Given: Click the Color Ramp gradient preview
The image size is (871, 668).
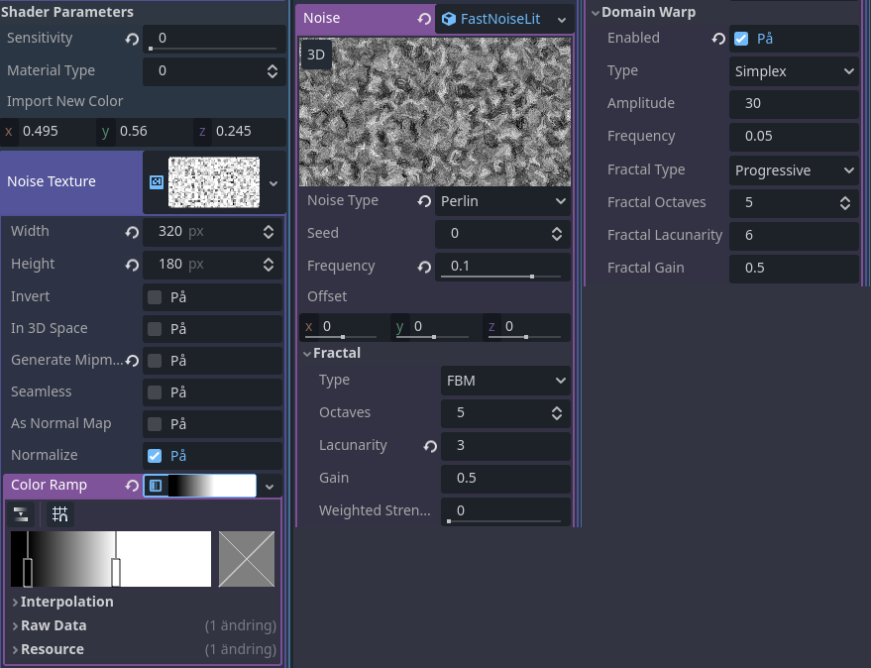Looking at the screenshot, I should point(212,486).
